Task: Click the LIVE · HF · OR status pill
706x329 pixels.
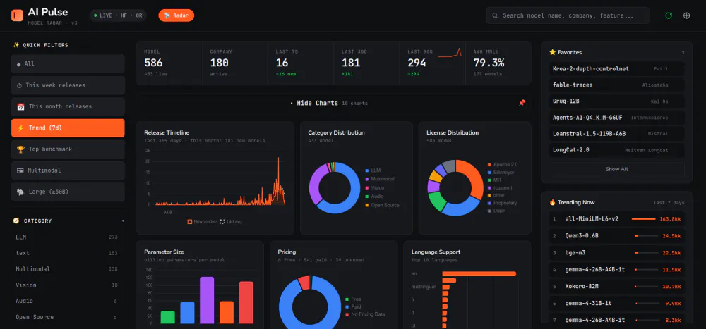Action: [x=118, y=15]
